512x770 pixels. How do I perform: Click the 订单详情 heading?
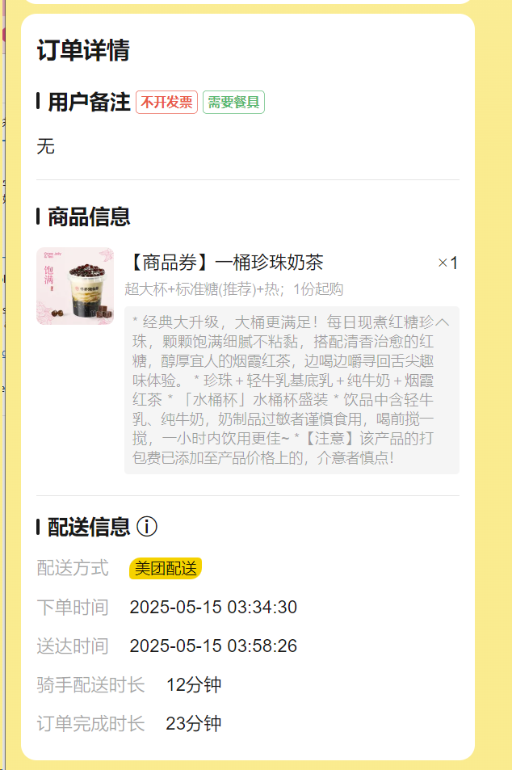click(83, 50)
